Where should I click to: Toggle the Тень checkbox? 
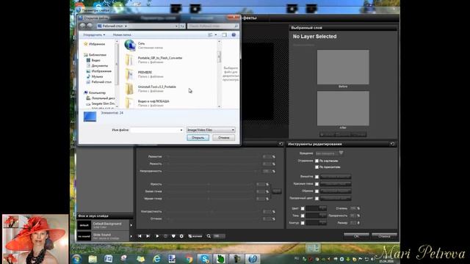[303, 216]
